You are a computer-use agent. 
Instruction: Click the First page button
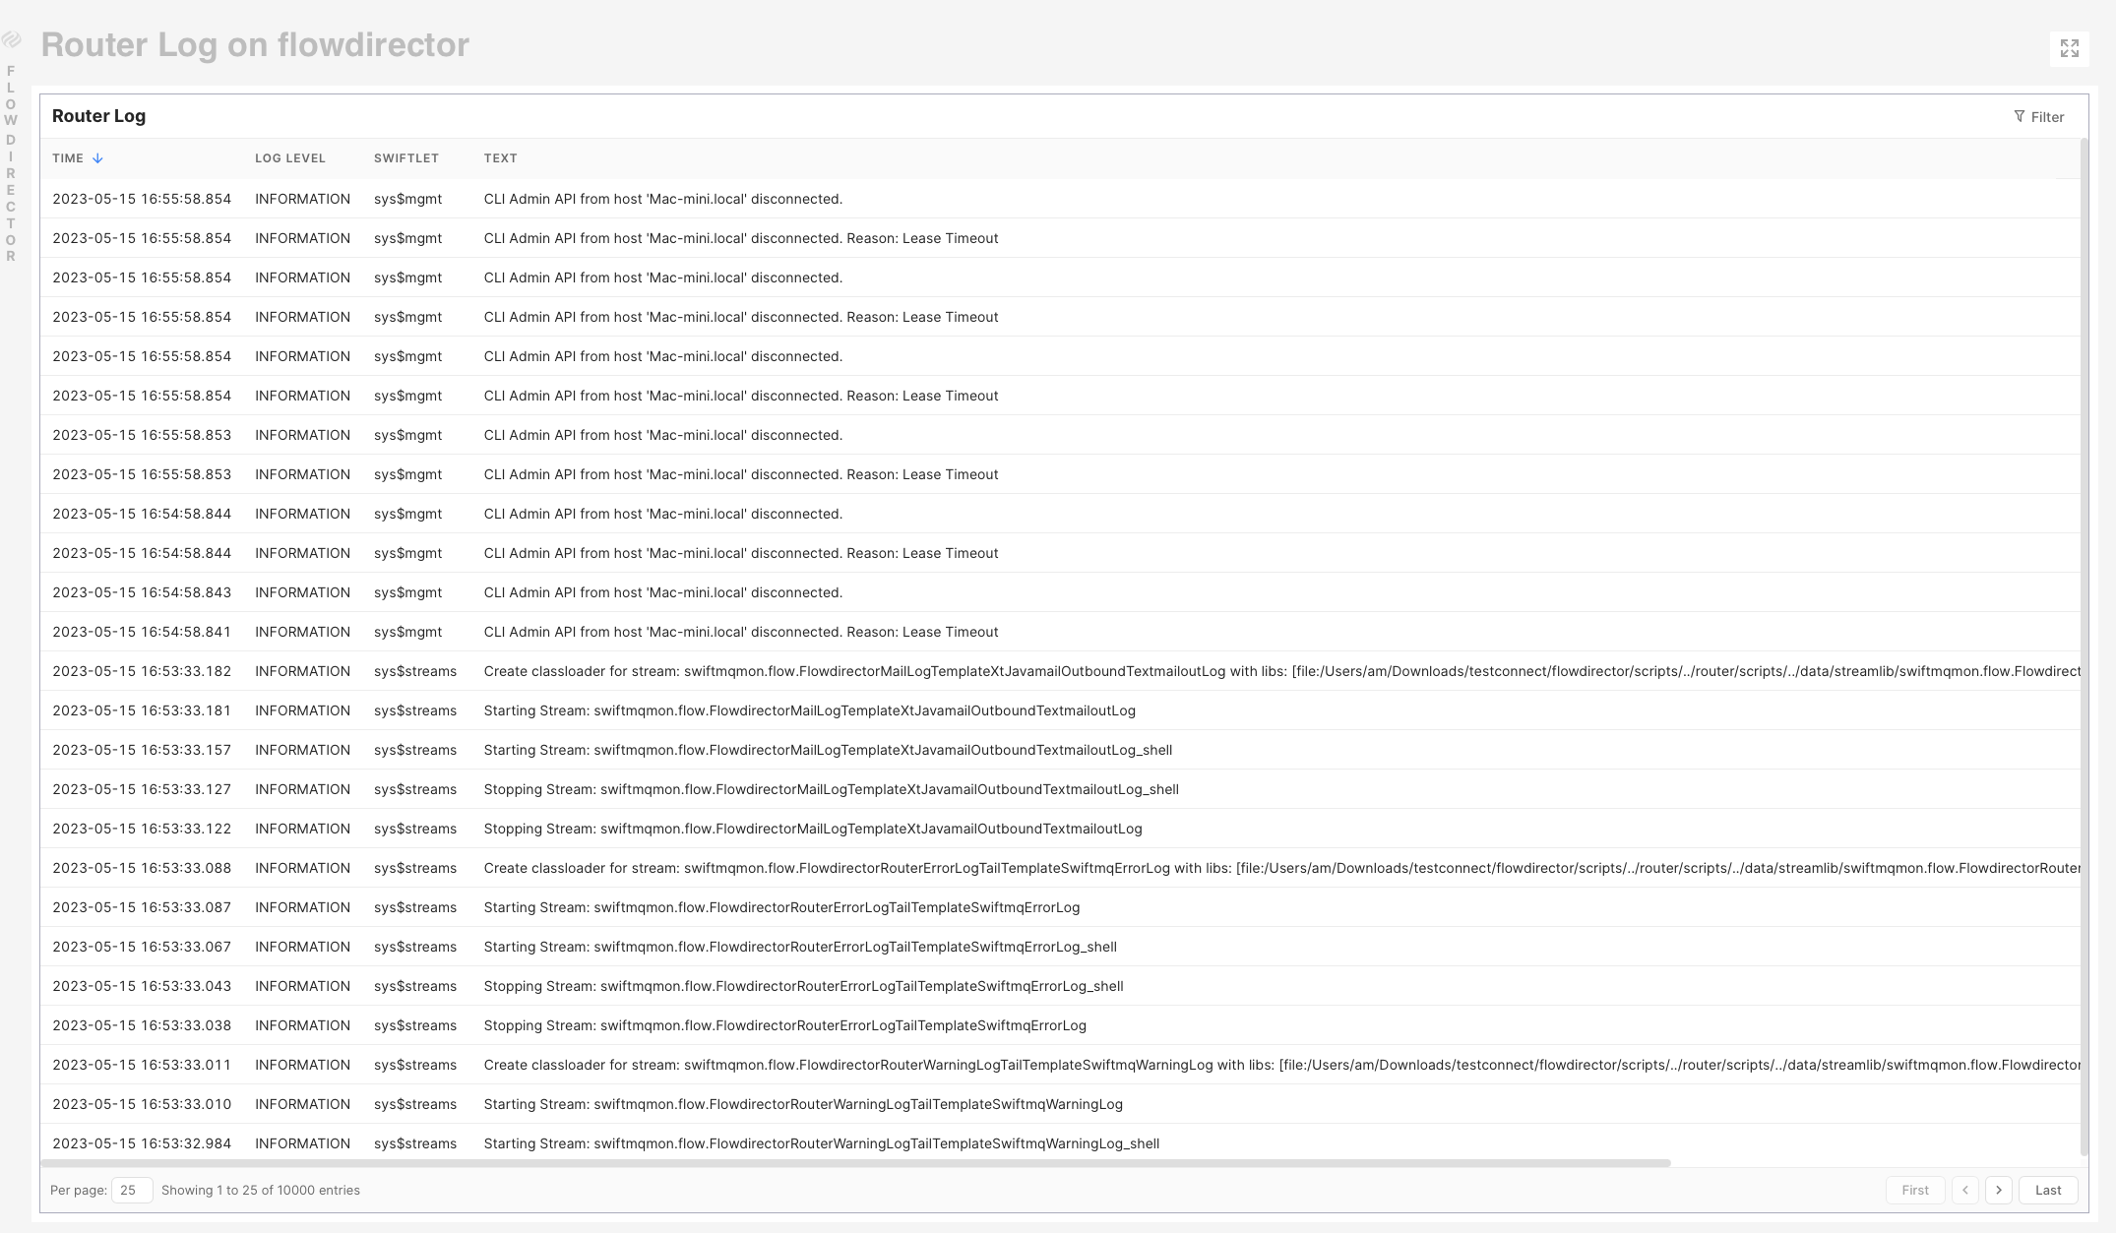[1914, 1190]
